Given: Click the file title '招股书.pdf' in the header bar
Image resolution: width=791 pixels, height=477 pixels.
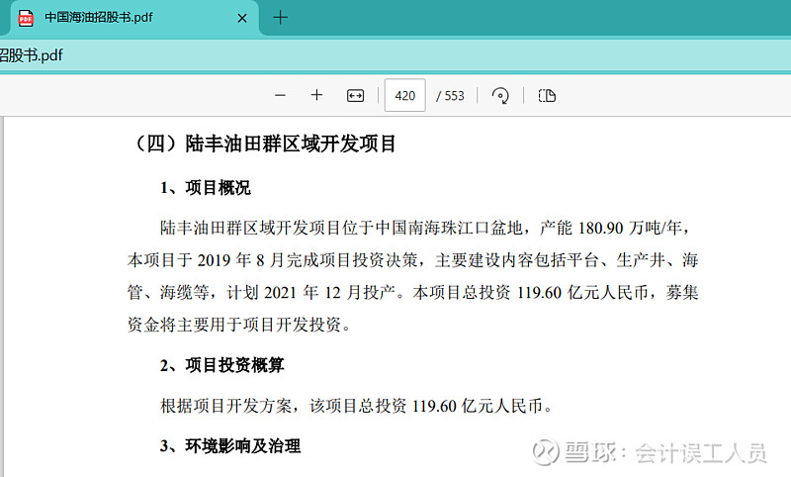Looking at the screenshot, I should point(32,55).
